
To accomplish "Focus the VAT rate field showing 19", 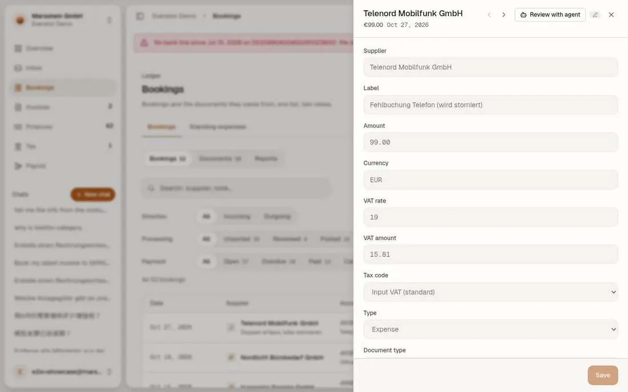I will click(490, 217).
